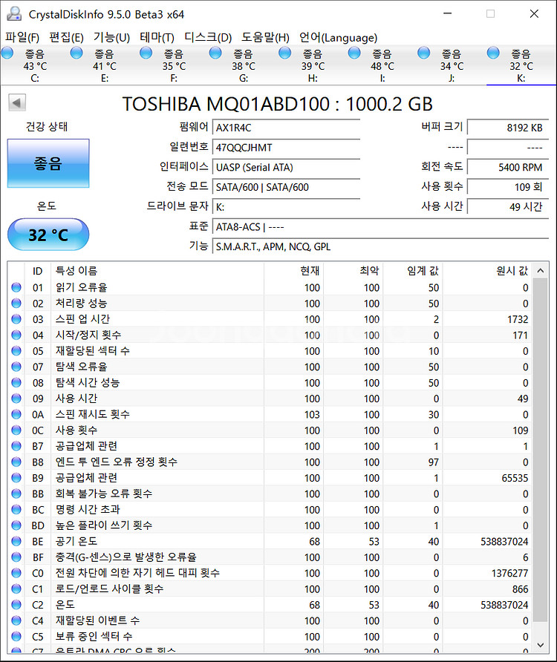Click the status orb for B8 엔드 투 엔드 row

pos(16,462)
